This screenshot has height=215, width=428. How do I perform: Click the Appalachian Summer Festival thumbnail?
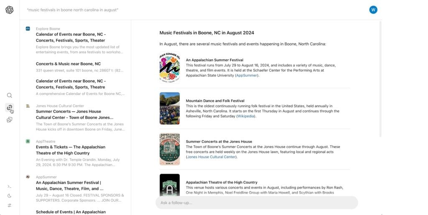(x=170, y=68)
